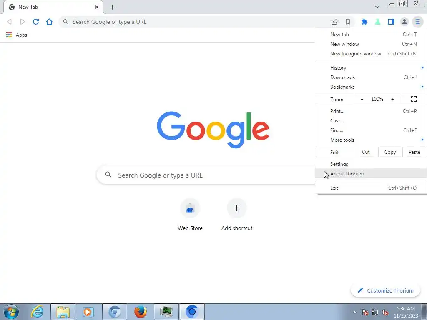Select Find... in the menu

tap(371, 130)
